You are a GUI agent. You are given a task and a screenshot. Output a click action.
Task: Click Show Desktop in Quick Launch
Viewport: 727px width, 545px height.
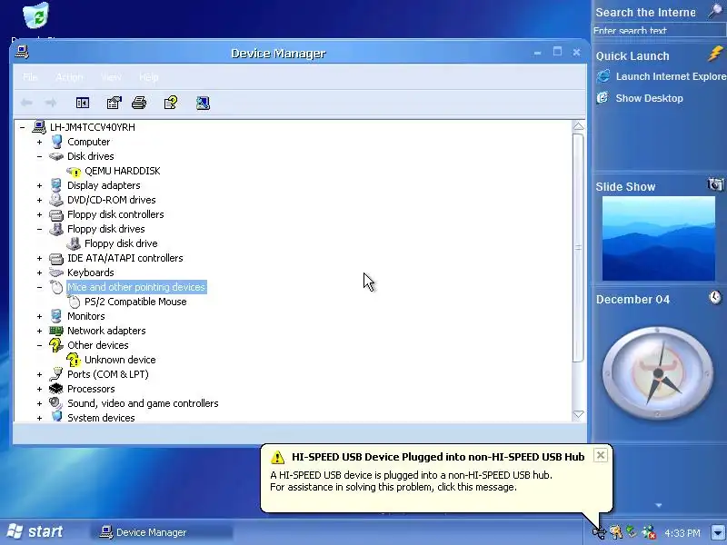[640, 98]
